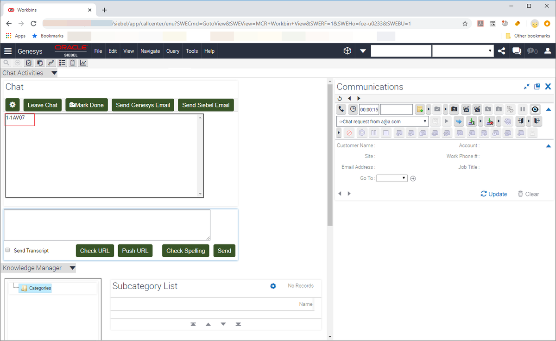
Task: Bookmark this page with star icon
Action: tap(465, 24)
